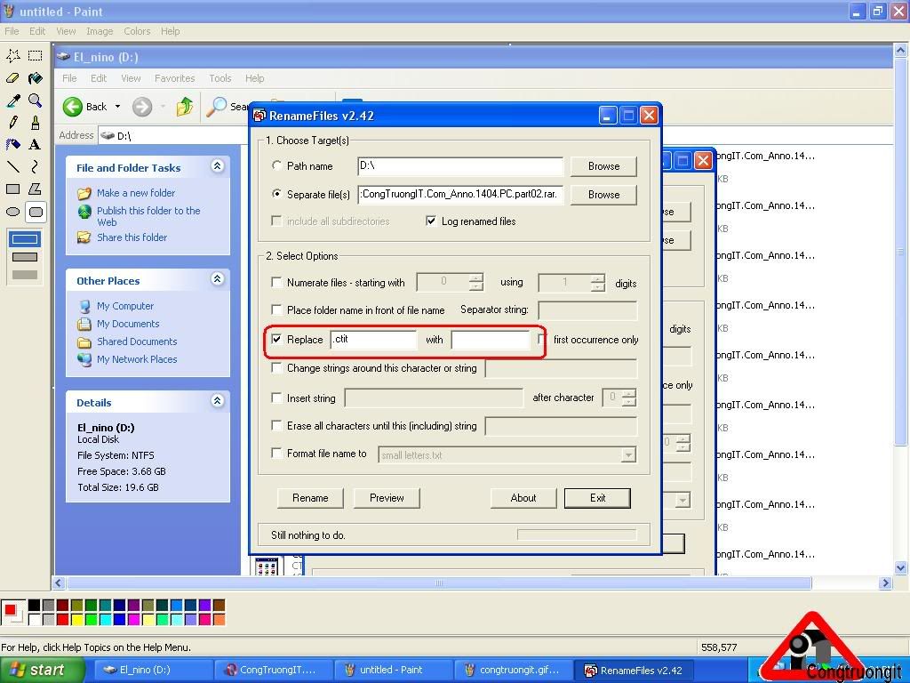Collapse the Details panel
910x683 pixels.
click(x=218, y=401)
